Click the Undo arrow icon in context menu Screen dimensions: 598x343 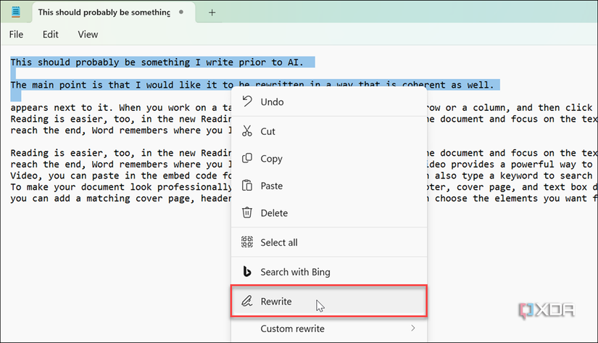[x=247, y=102]
